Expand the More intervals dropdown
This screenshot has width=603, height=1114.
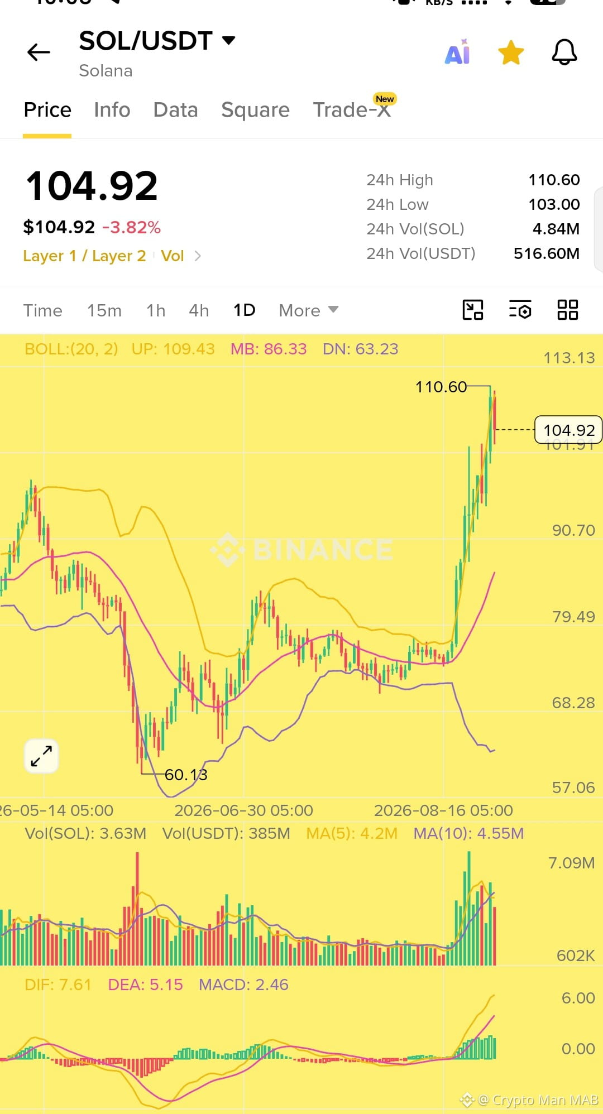(309, 310)
